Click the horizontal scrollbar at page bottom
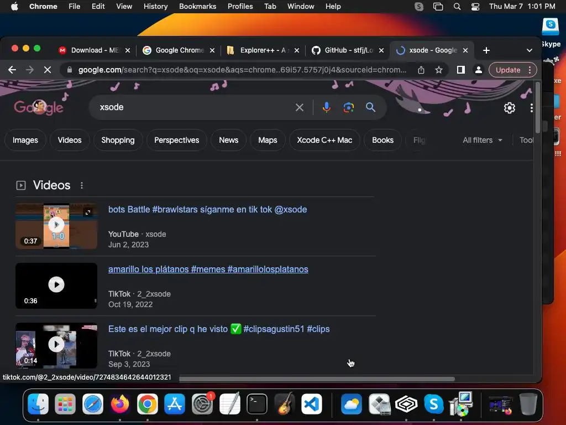The image size is (566, 425). [x=317, y=379]
